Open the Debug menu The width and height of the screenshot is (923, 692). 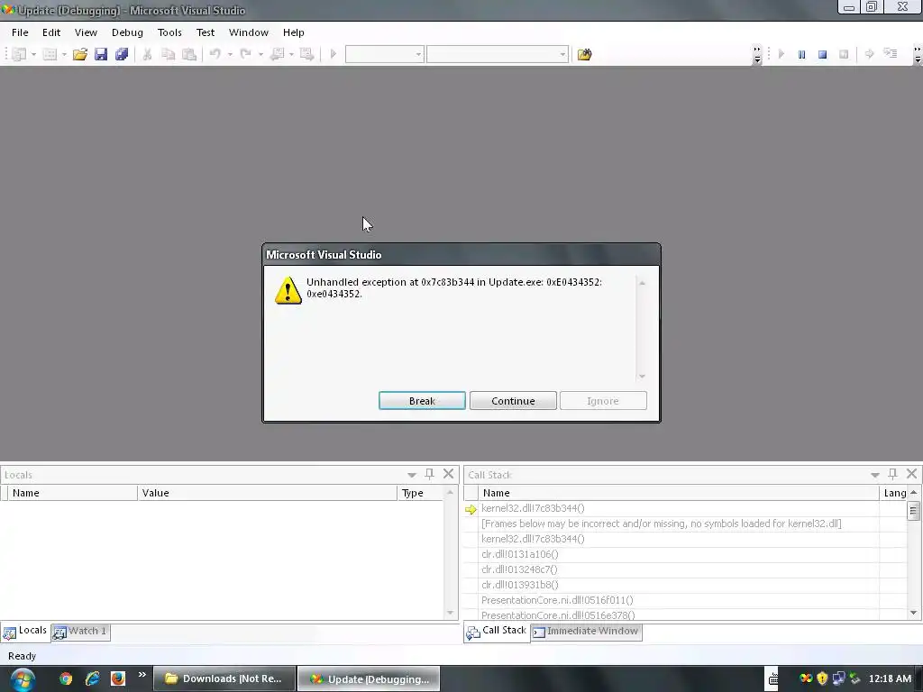tap(127, 32)
